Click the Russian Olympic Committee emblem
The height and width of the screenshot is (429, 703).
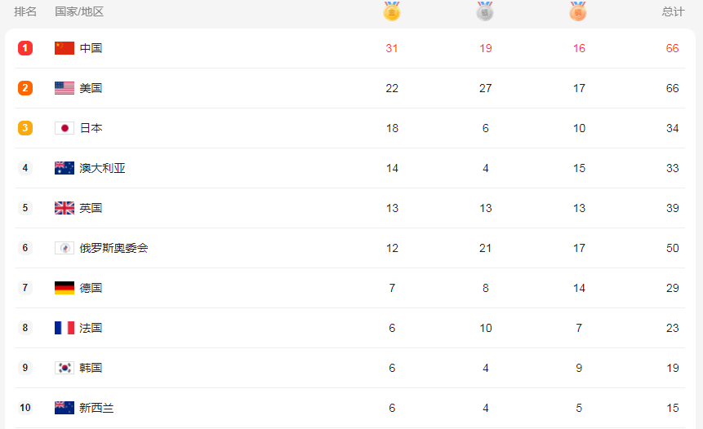(65, 248)
